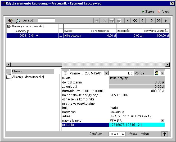Select Alimenty - dane transakcji in Element list
The width and height of the screenshot is (176, 142).
click(28, 77)
